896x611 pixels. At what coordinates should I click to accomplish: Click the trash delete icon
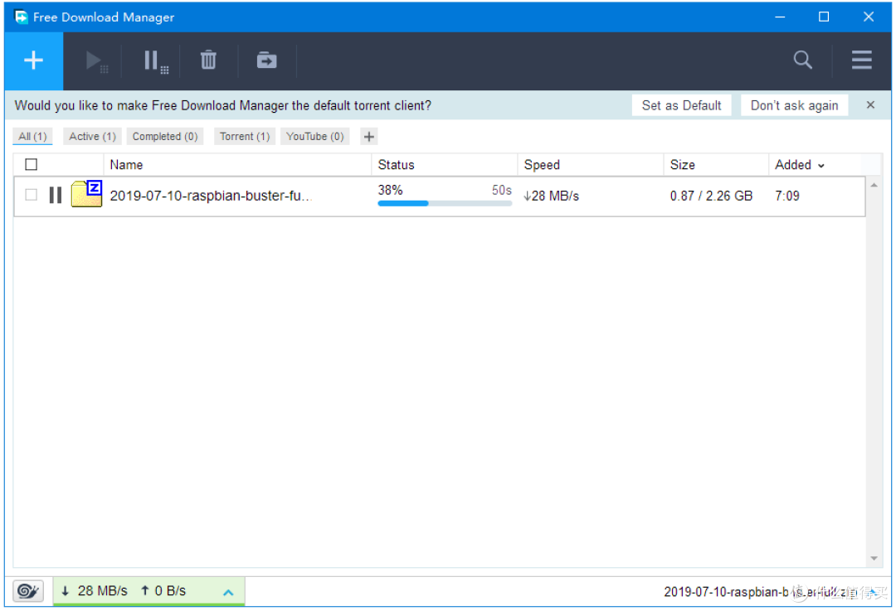pos(208,61)
